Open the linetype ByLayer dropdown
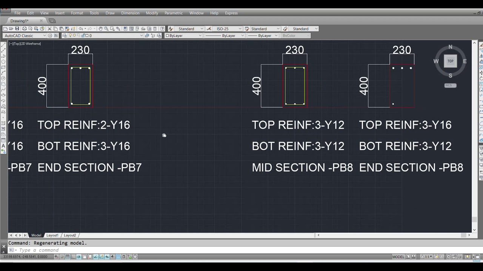This screenshot has width=483, height=271. click(224, 35)
